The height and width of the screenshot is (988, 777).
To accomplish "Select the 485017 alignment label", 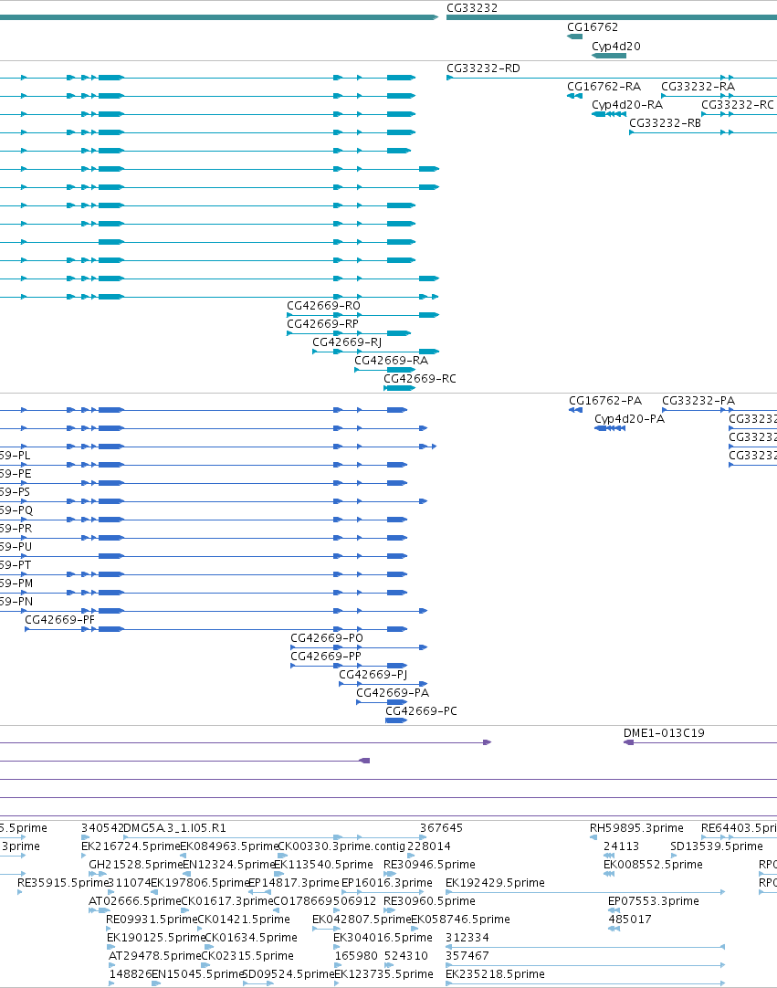I will coord(629,920).
